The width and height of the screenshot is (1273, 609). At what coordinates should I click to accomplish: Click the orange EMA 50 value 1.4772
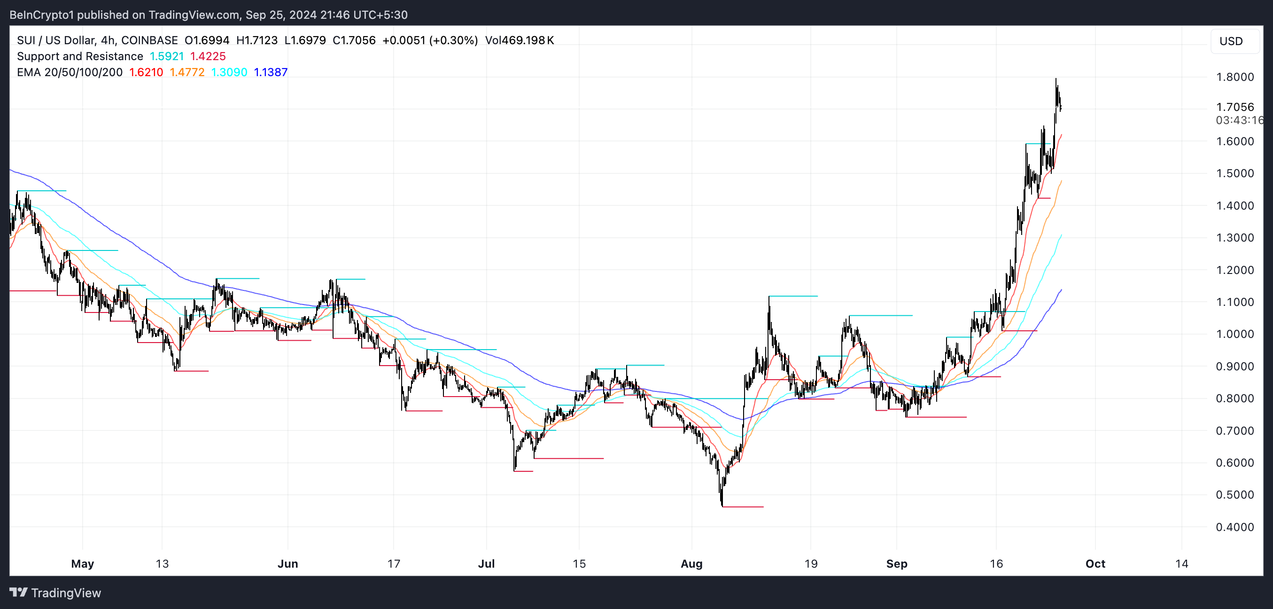187,72
